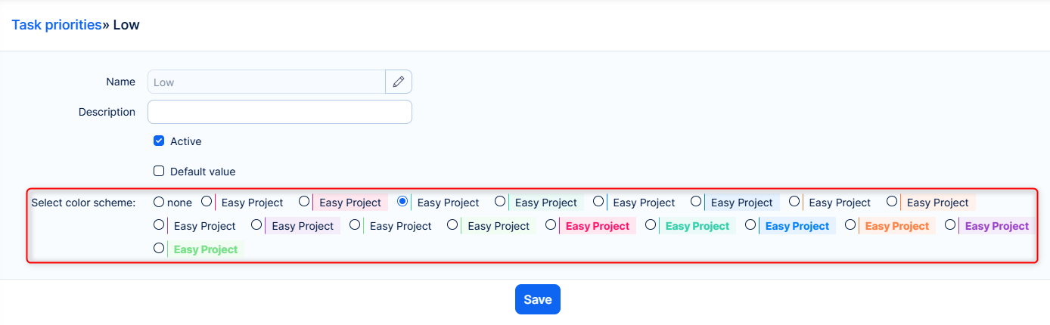Enable the Default value checkbox

pos(159,172)
